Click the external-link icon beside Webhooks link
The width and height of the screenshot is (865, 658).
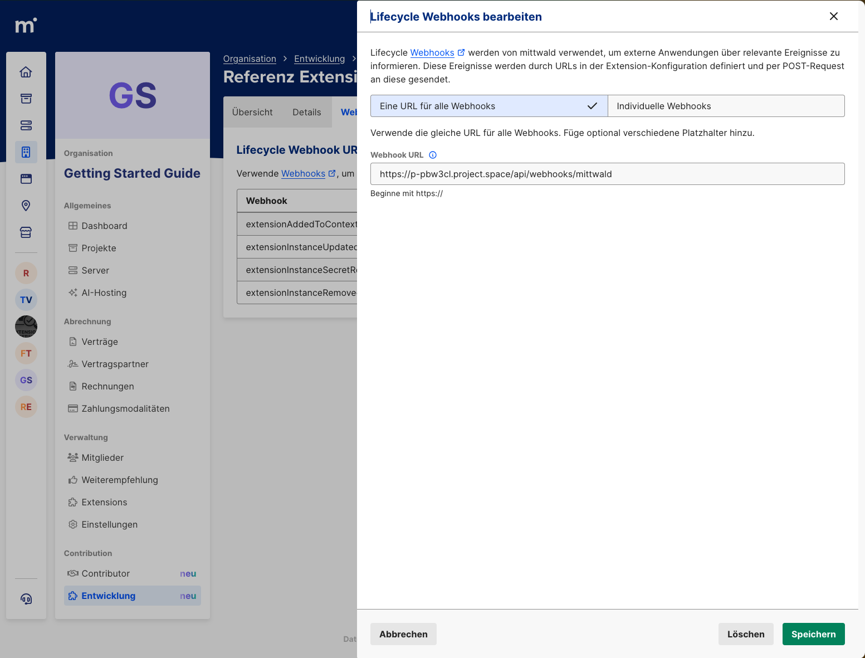click(x=461, y=52)
